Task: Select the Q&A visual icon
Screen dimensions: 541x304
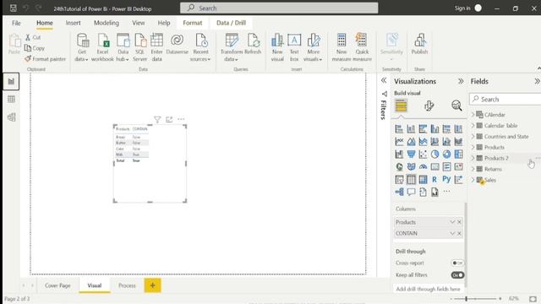Action: pyautogui.click(x=411, y=192)
